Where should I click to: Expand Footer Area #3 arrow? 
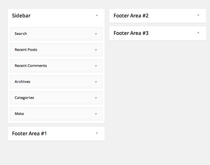198,33
